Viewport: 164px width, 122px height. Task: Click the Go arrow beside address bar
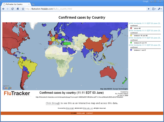click(x=149, y=9)
